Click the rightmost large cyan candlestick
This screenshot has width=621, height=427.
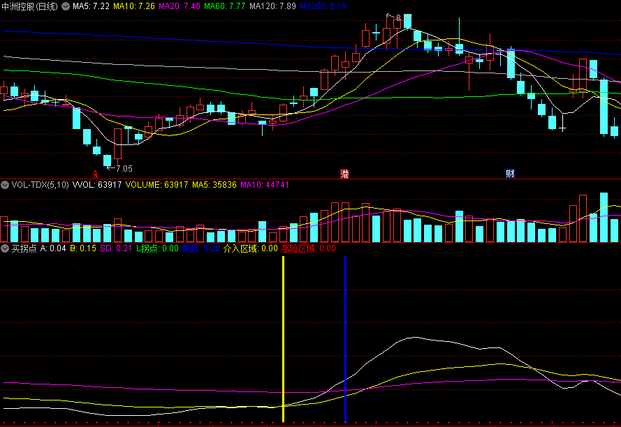click(604, 107)
